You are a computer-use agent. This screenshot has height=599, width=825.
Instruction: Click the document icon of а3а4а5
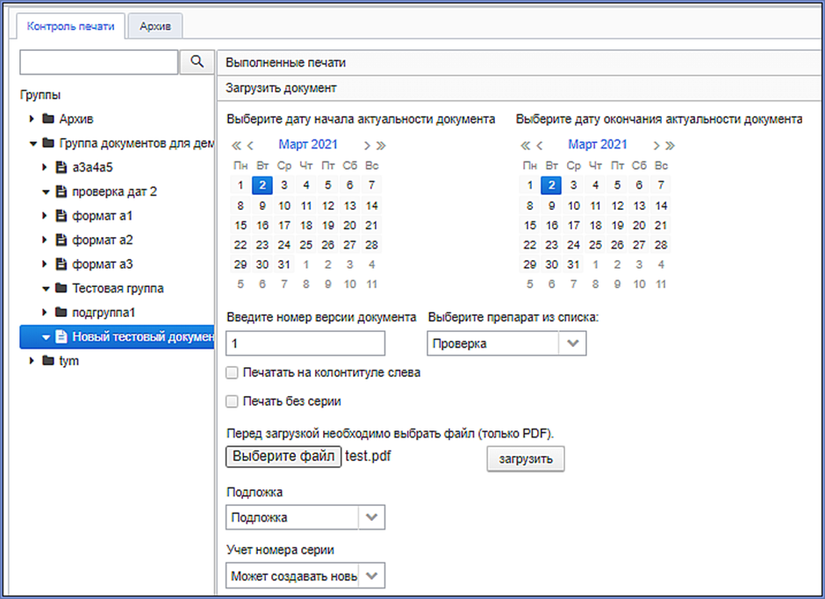tap(61, 167)
